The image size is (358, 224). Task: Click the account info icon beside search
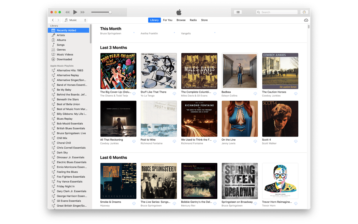[x=304, y=12]
